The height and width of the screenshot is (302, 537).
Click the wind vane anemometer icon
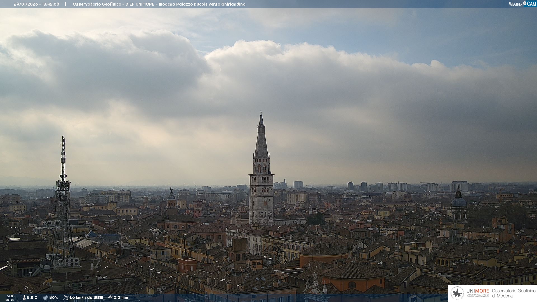click(x=66, y=298)
